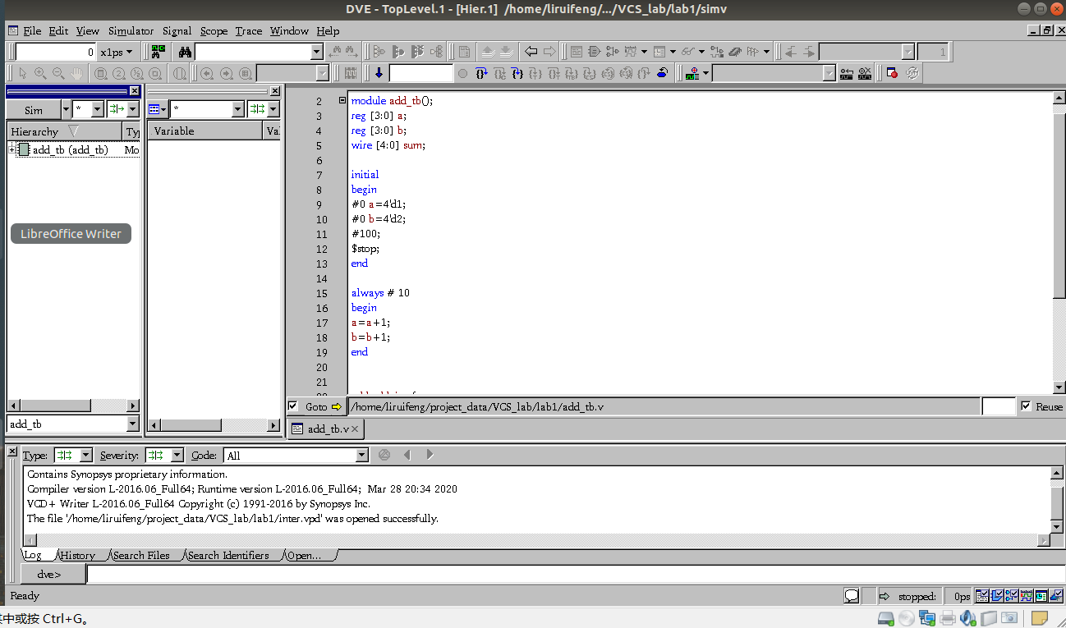Open the Simulator menu
The image size is (1066, 628).
[x=131, y=30]
